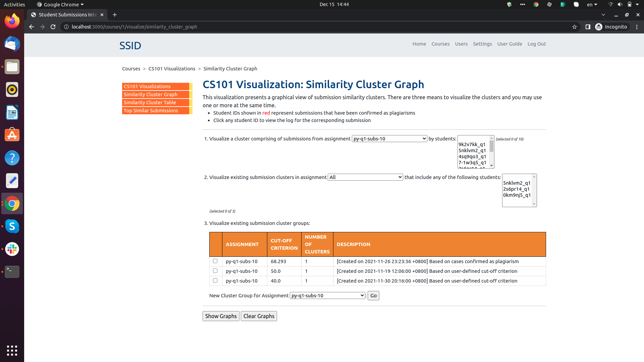Screen dimensions: 644x362
Task: Launch the Thunderbird mail client
Action: (x=12, y=44)
